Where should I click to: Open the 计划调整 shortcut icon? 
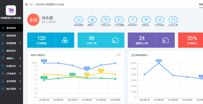119,19
